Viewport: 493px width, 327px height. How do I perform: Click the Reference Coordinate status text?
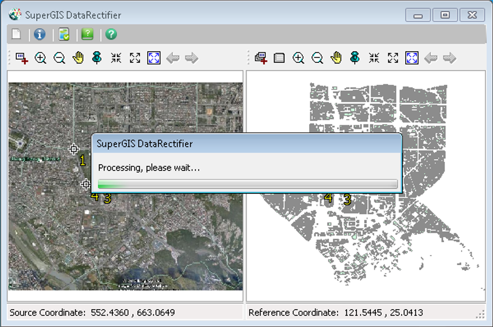(x=335, y=312)
